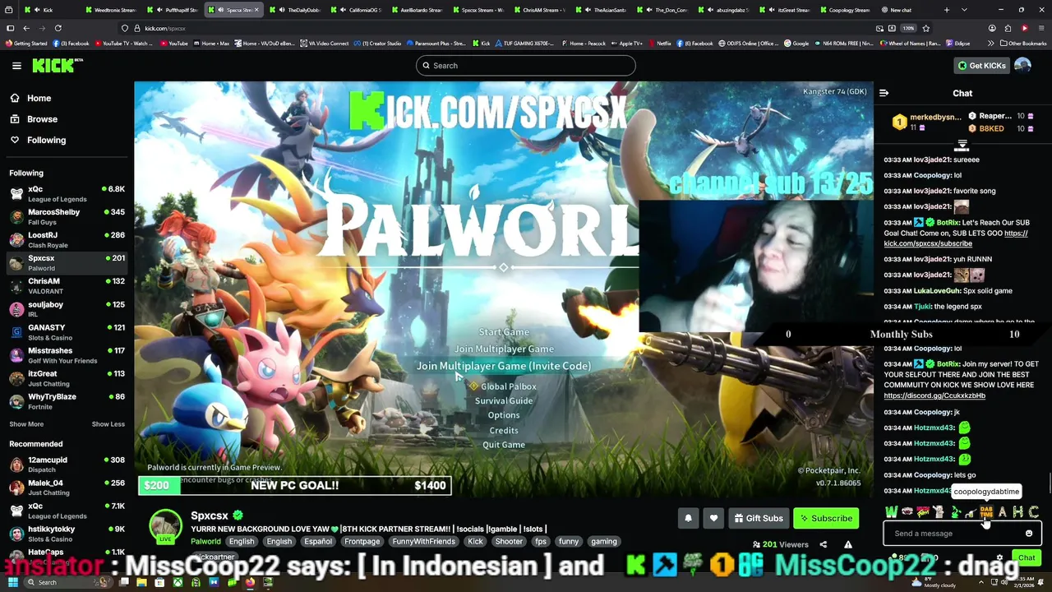Open File Explorer from the taskbar
The image size is (1052, 592).
[141, 582]
